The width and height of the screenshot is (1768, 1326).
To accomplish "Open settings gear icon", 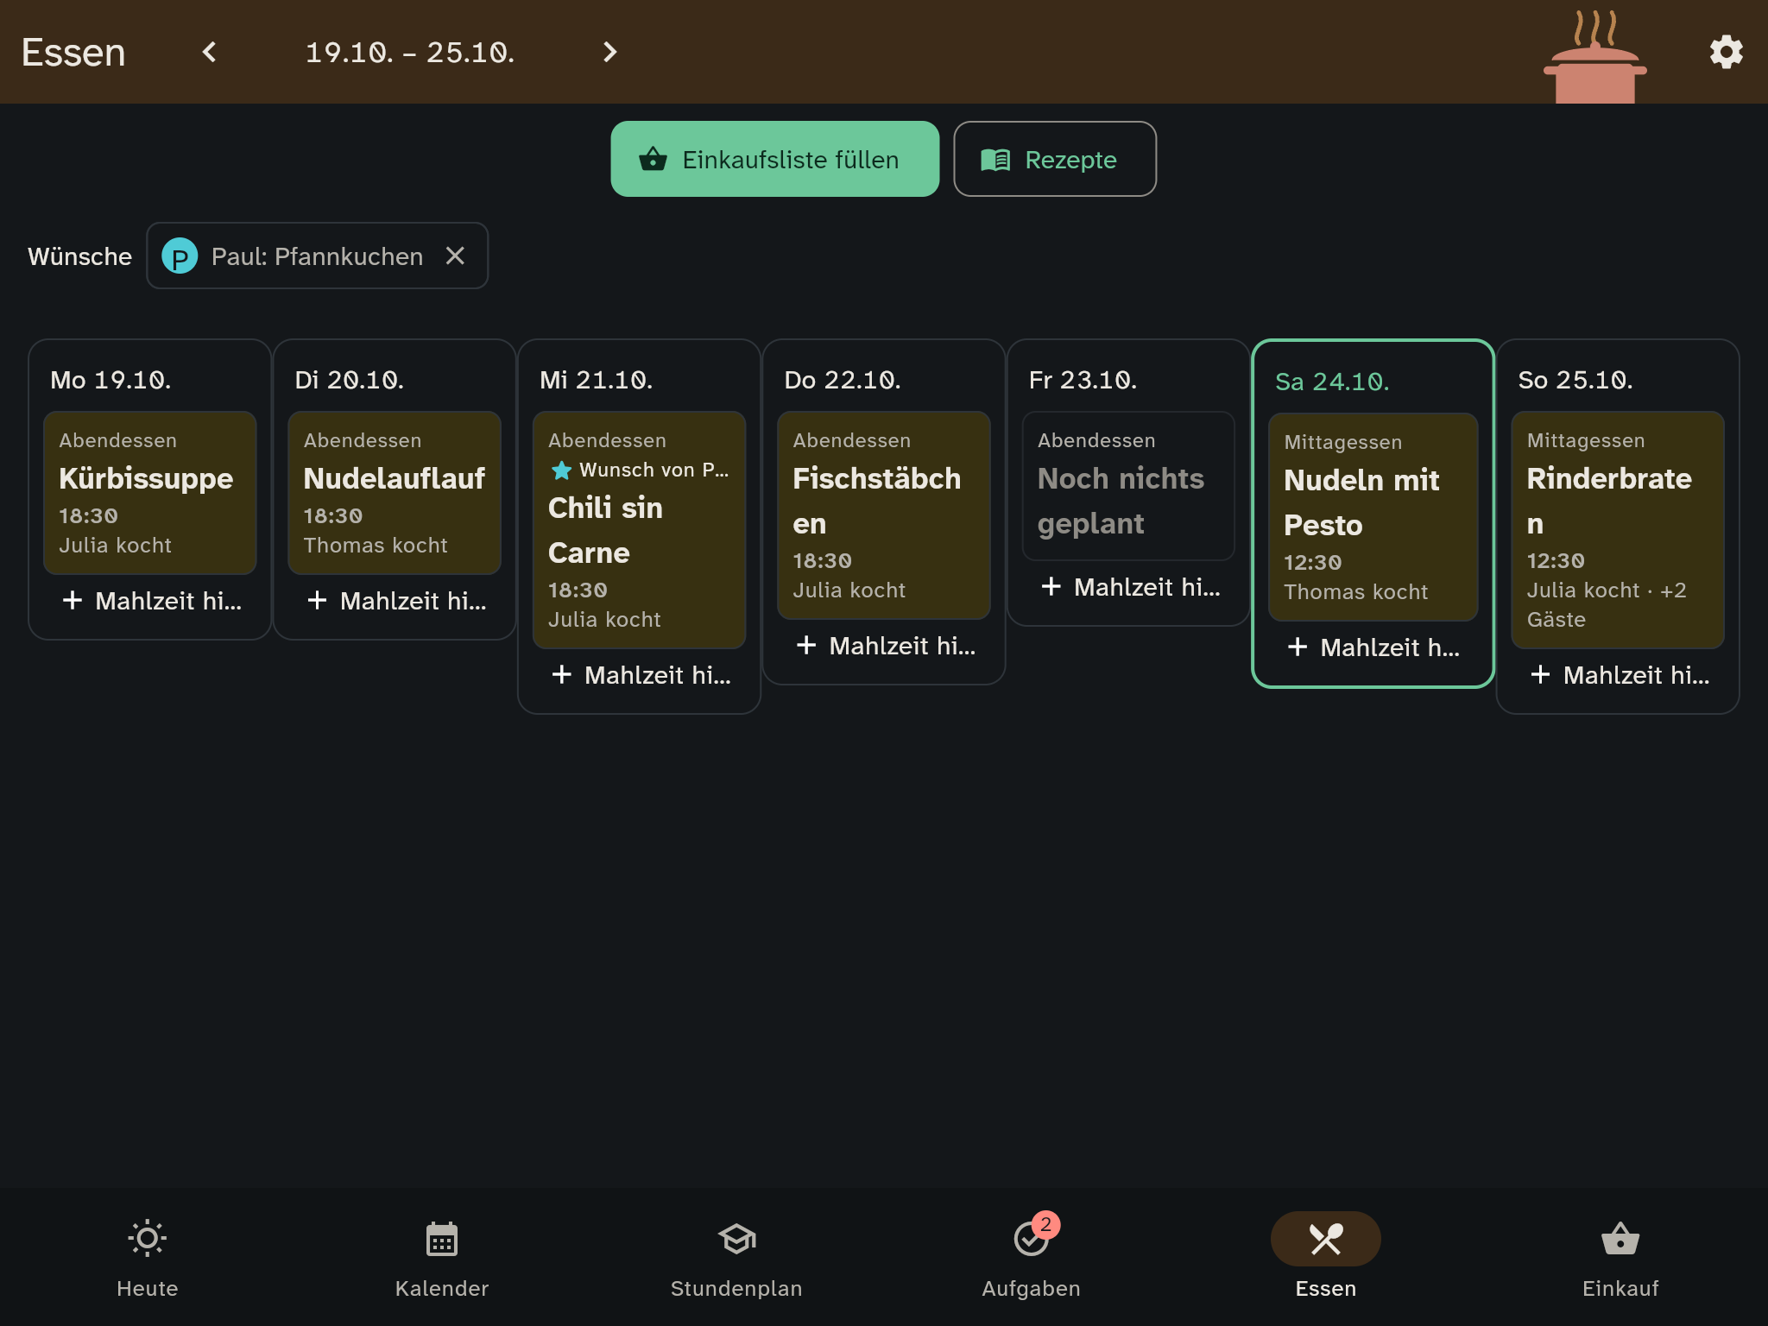I will 1726,52.
